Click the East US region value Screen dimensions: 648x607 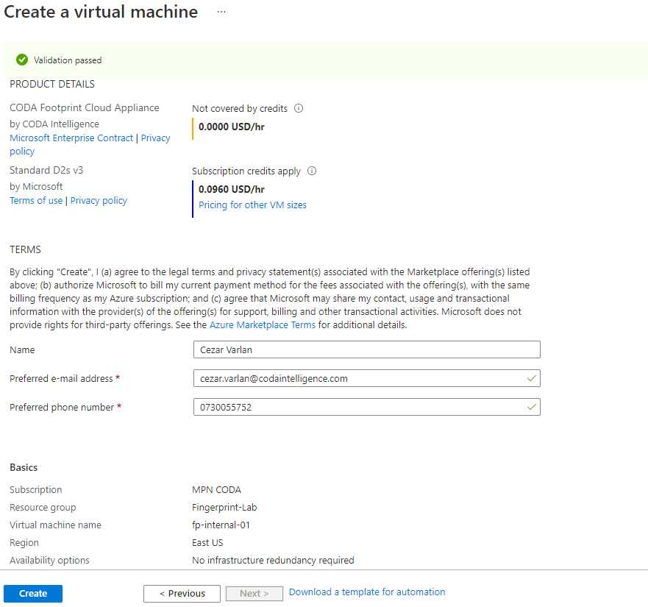tap(207, 542)
